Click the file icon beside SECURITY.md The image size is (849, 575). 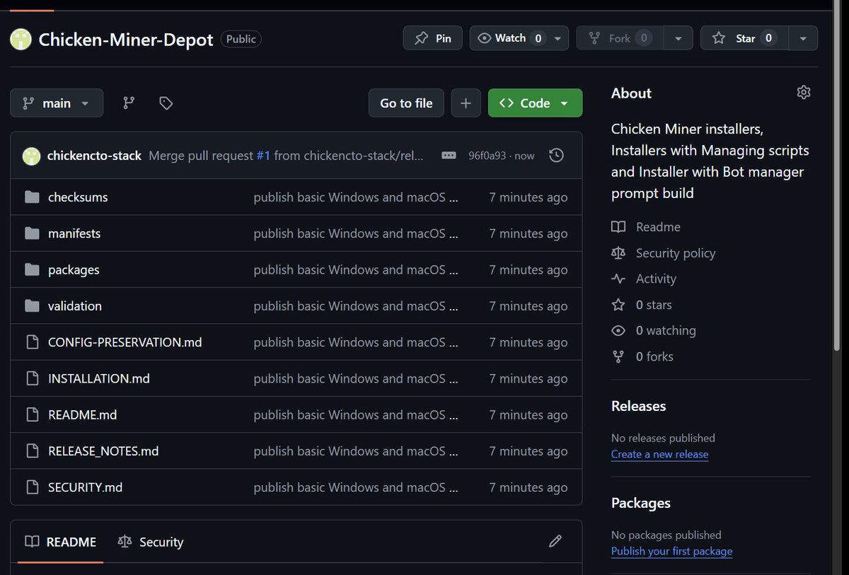(x=32, y=487)
